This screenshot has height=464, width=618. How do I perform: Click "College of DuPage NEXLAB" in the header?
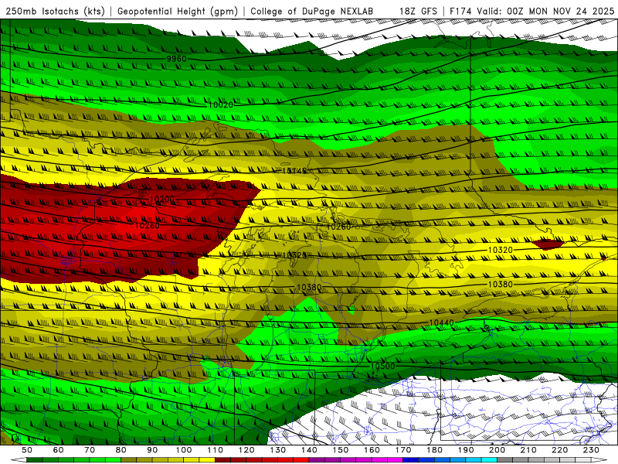tap(311, 11)
